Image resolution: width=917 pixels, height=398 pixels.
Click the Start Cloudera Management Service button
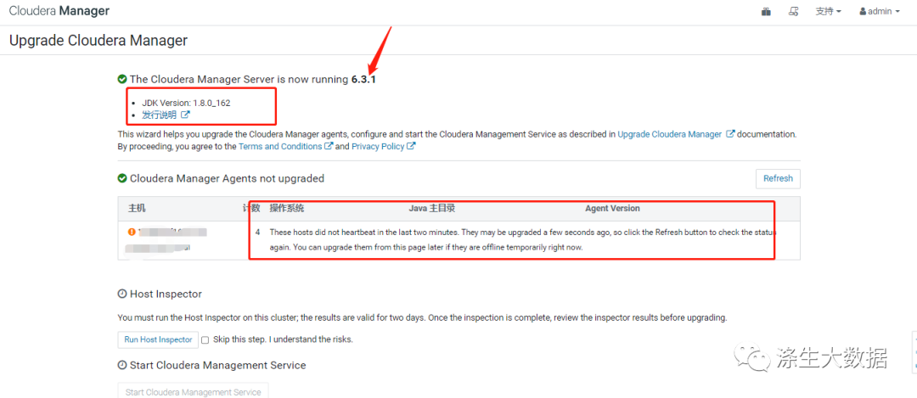pos(193,390)
